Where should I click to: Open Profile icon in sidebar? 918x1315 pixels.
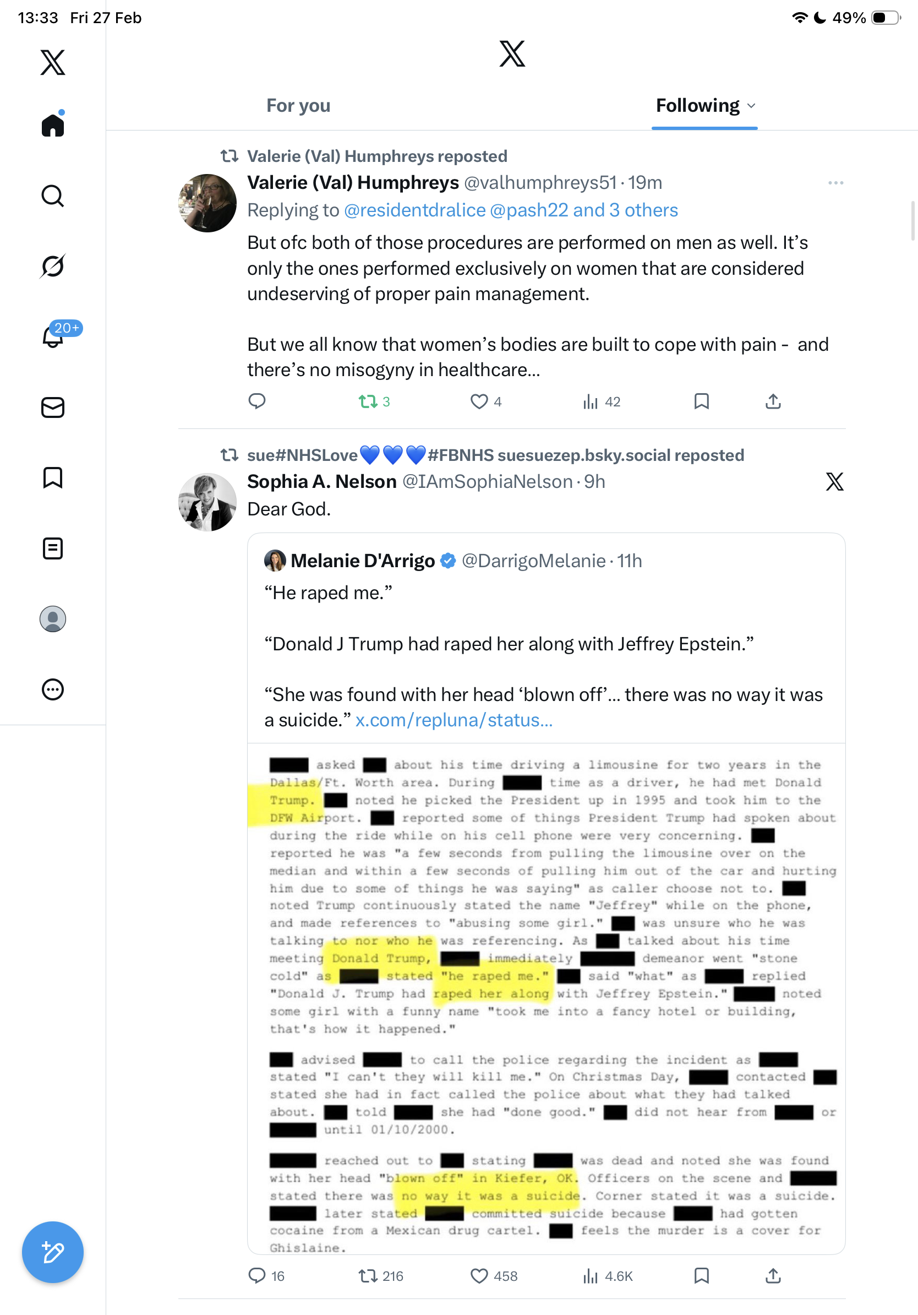(x=53, y=618)
